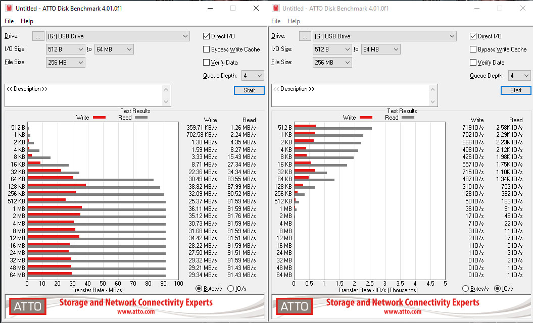Open www.atto.com link in left window banner
Screen dimensions: 533x323
[x=136, y=311]
